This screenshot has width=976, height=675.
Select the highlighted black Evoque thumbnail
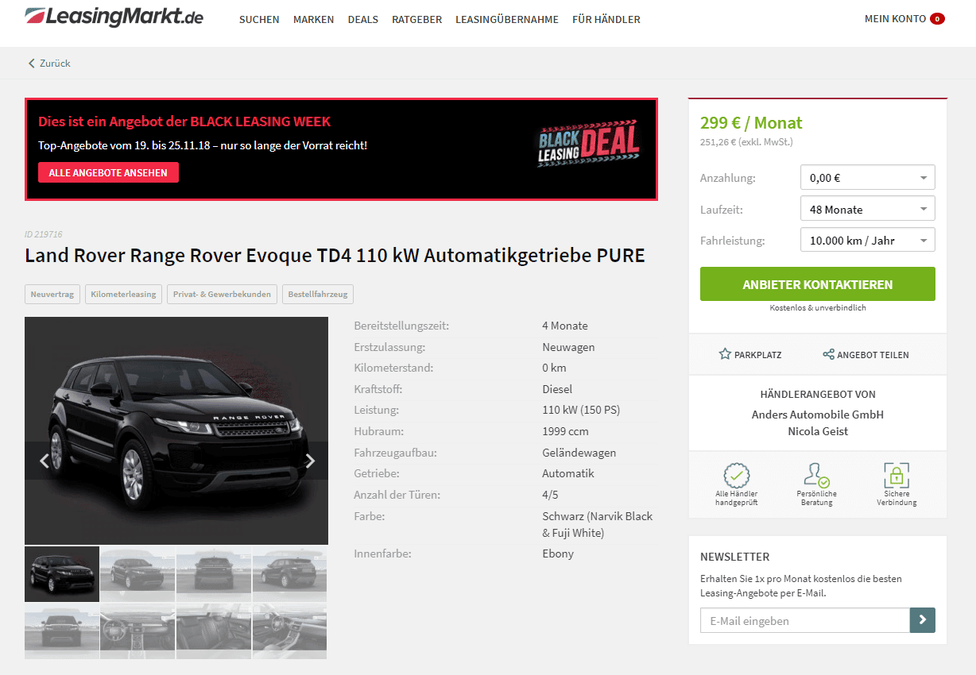[x=62, y=574]
